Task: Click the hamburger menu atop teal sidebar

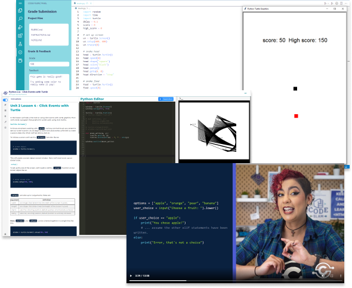Action: coord(20,4)
